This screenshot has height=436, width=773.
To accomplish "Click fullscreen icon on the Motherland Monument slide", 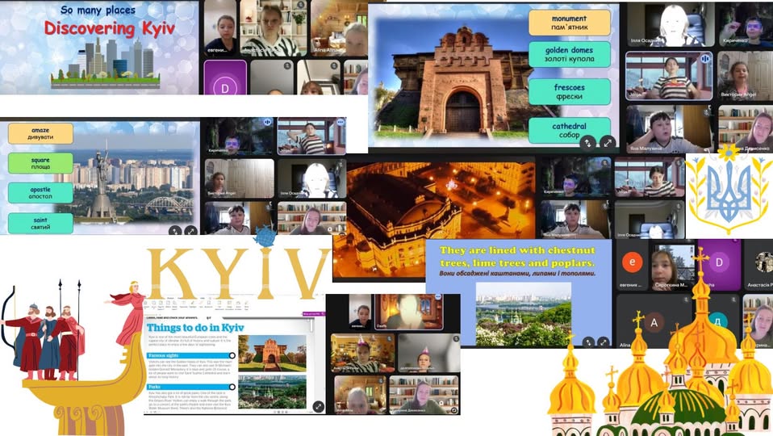I will pos(190,230).
